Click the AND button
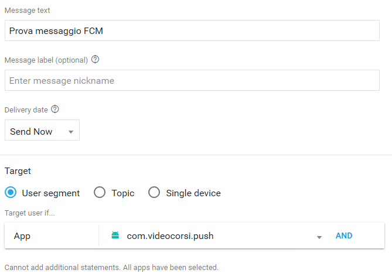Screen dimensions: 392x280 pos(344,235)
